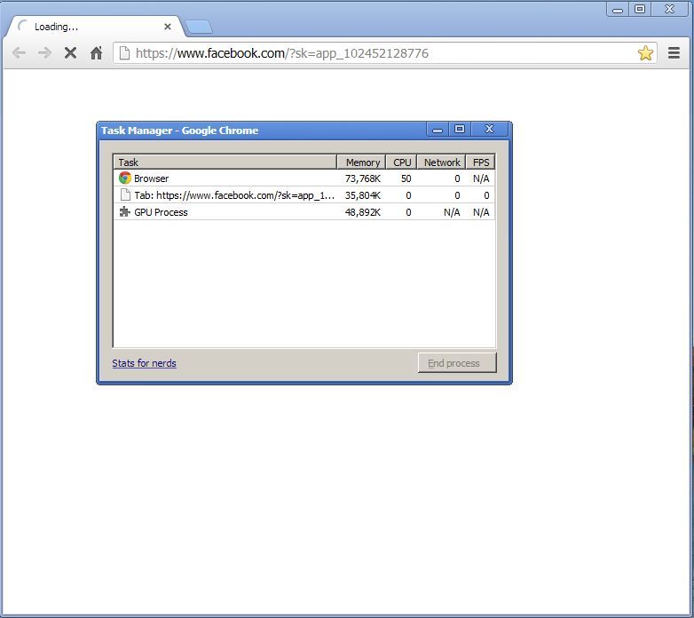Click the browser forward arrow

click(x=44, y=53)
